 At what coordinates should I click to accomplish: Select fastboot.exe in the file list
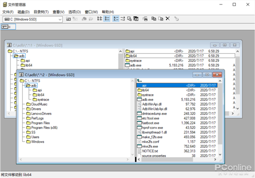pos(150,122)
